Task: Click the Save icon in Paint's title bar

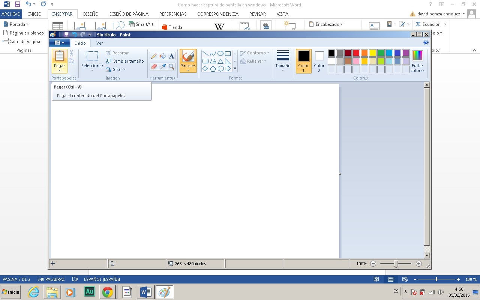Action: point(66,34)
